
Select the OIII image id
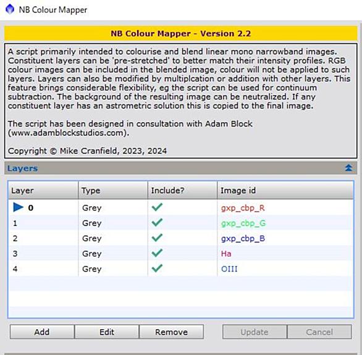[229, 269]
